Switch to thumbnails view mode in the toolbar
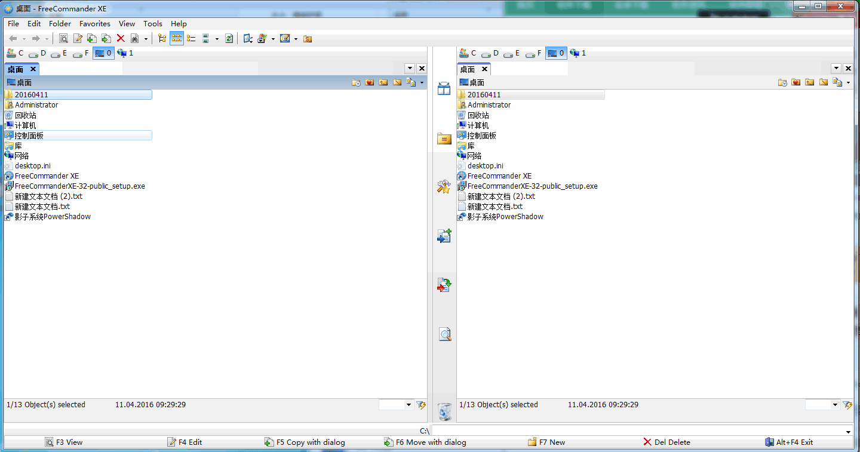The width and height of the screenshot is (860, 452). click(205, 39)
